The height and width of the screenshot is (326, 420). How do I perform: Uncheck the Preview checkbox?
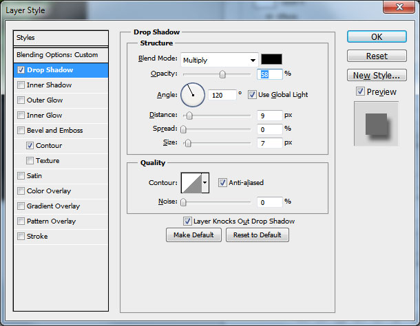(360, 91)
